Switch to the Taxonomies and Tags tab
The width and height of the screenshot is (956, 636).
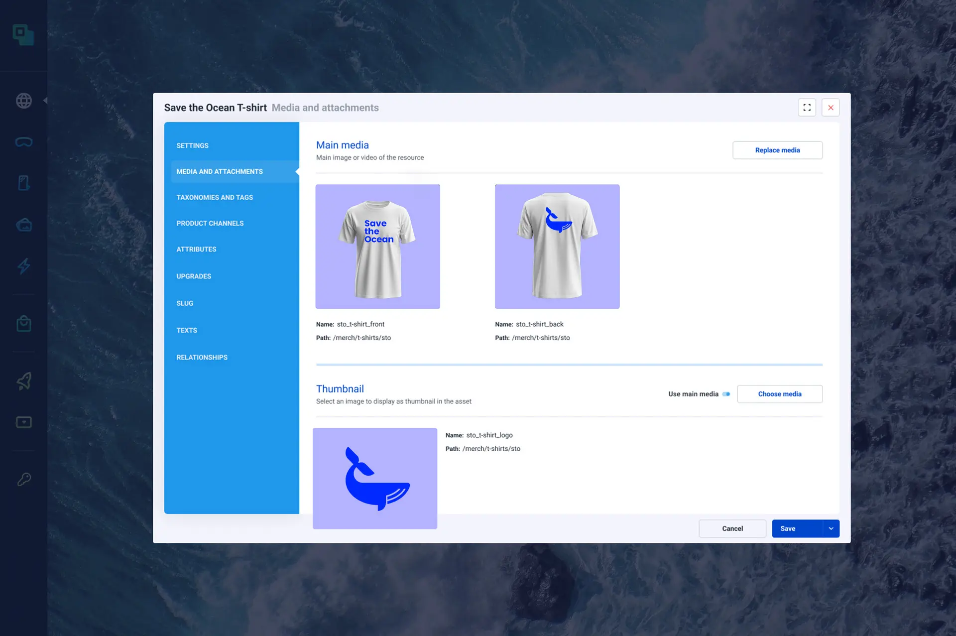pyautogui.click(x=214, y=197)
